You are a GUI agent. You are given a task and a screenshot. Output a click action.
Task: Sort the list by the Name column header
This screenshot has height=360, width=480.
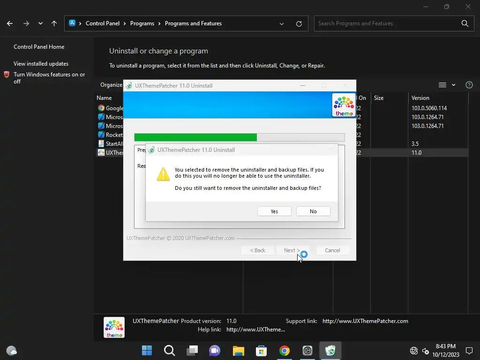coord(104,97)
